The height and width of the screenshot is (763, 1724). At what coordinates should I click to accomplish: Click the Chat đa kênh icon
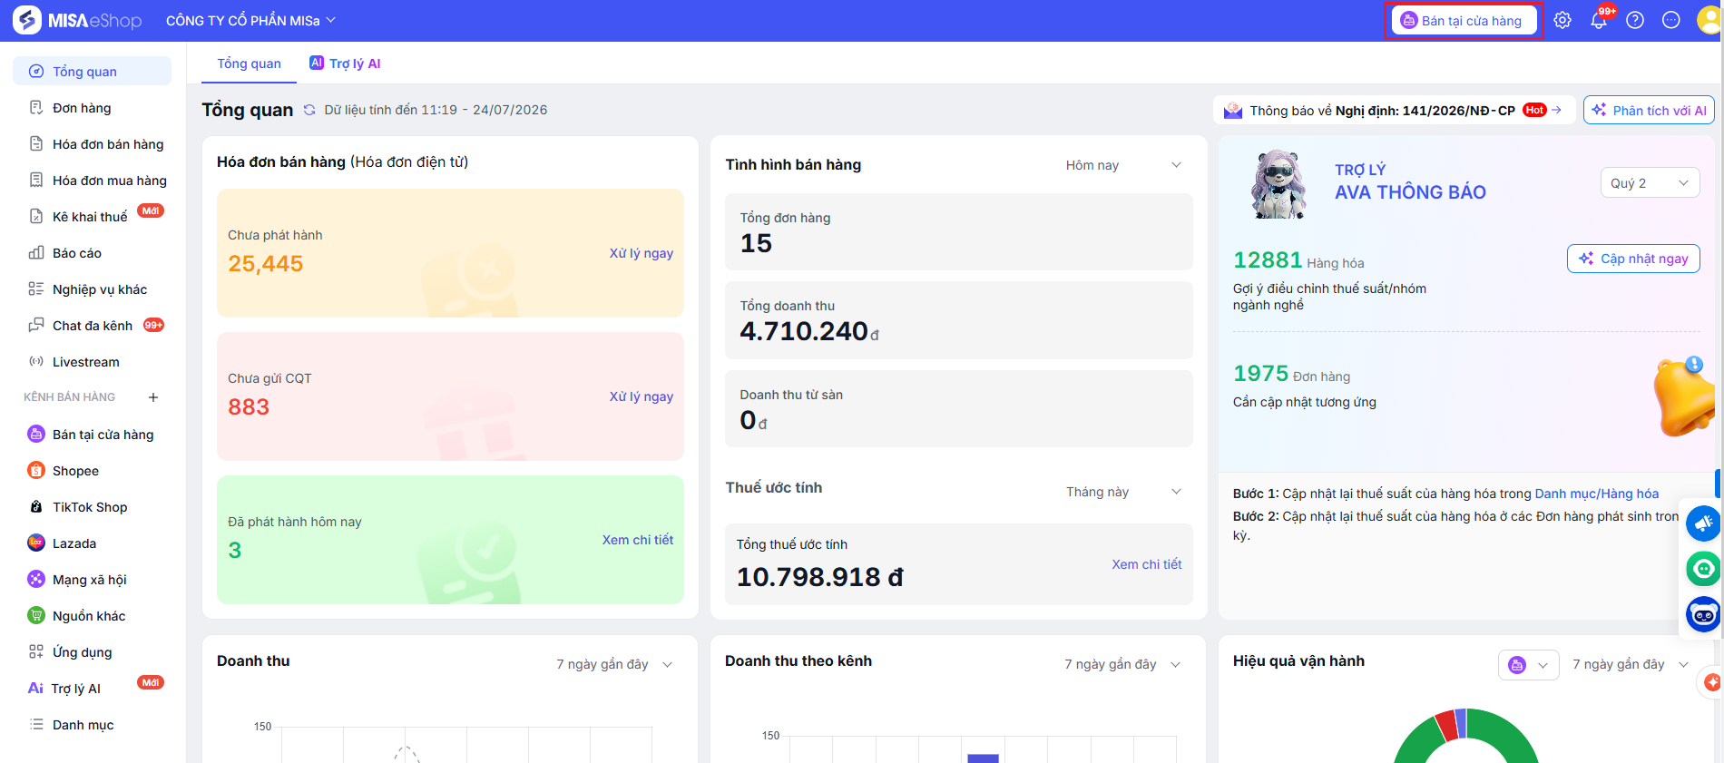tap(36, 326)
